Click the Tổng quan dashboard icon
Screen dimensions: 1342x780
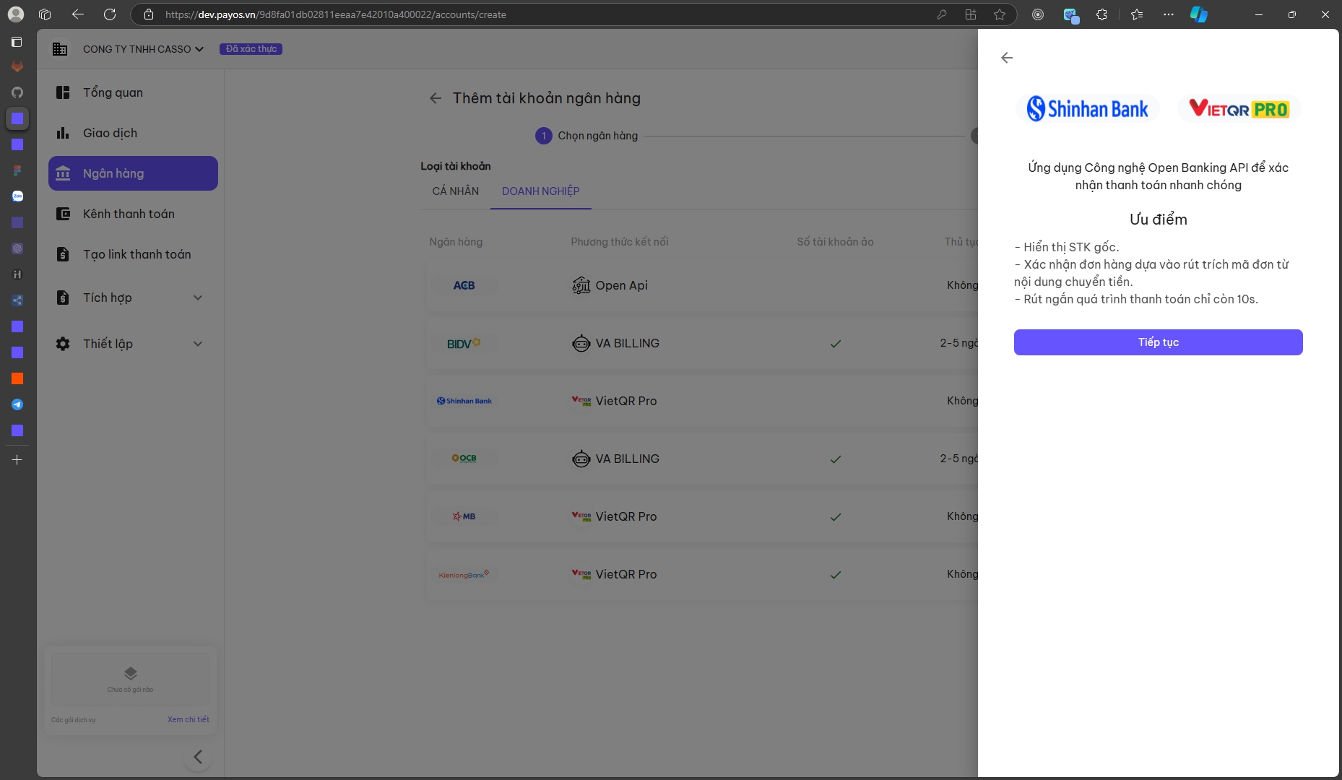[x=63, y=92]
